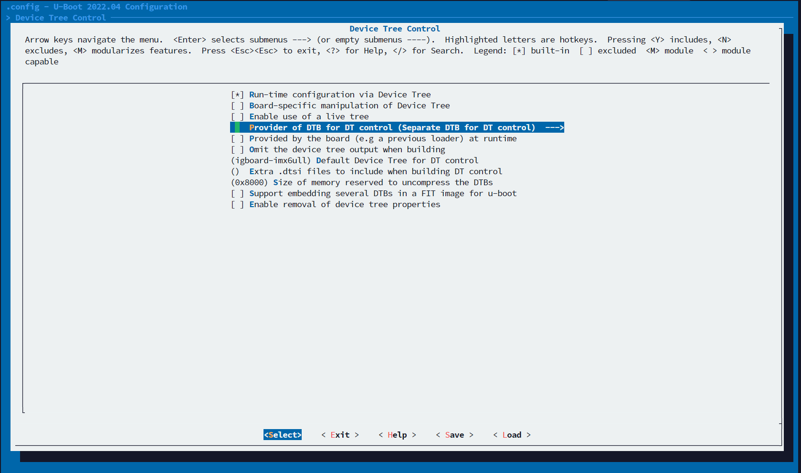Edit Default Device Tree for DT control value
The image size is (801, 473).
tap(355, 160)
